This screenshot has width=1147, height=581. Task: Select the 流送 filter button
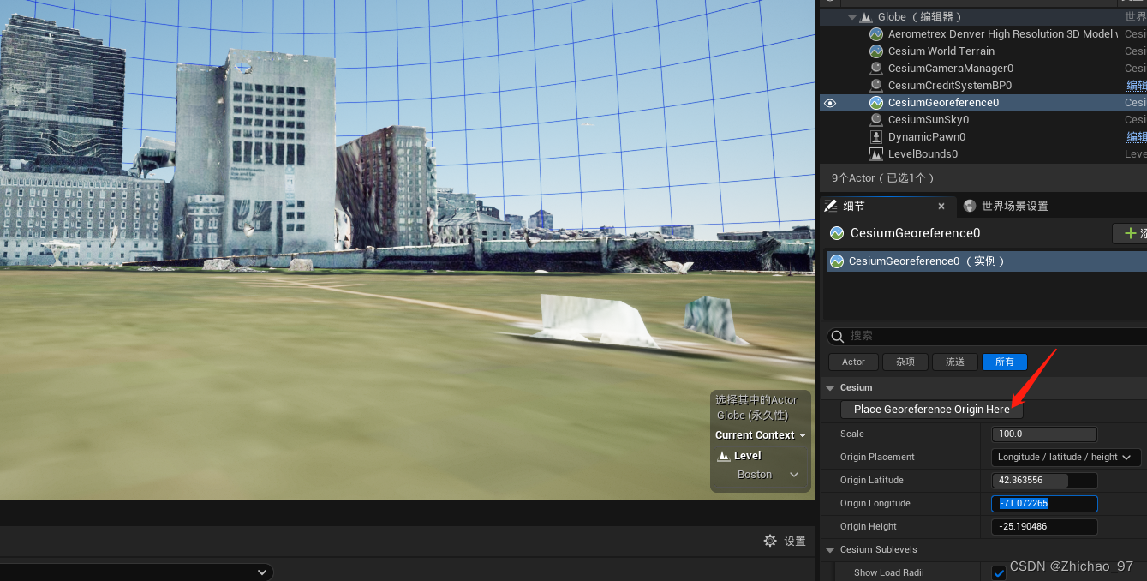[x=955, y=362]
